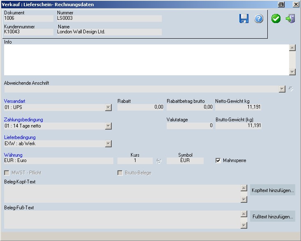Confirm with the green checkmark icon

click(x=276, y=19)
